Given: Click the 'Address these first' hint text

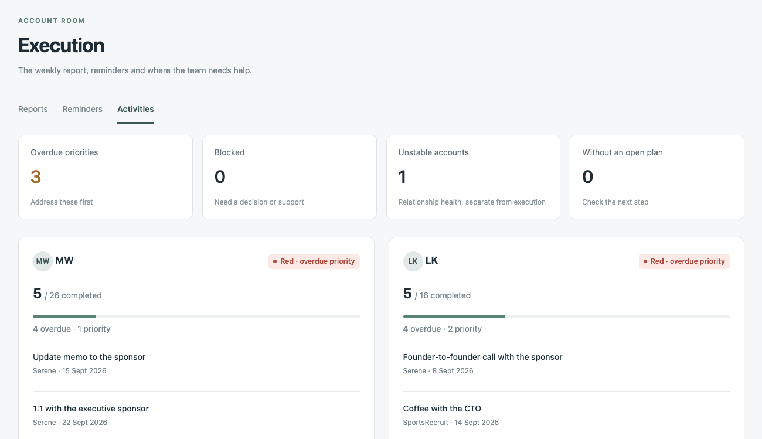Looking at the screenshot, I should tap(62, 202).
